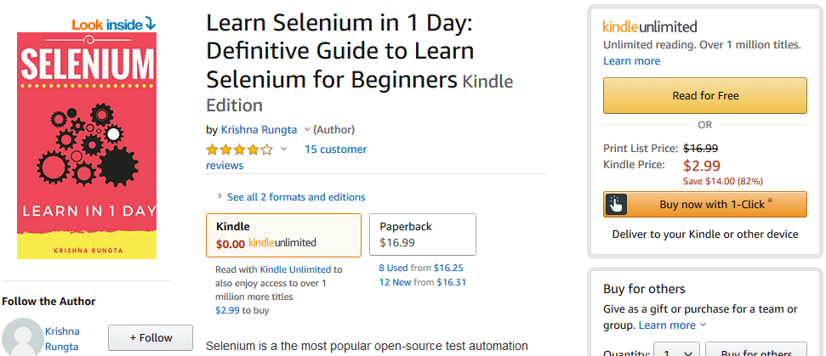Open 12 New from $16.31 link
826x356 pixels.
click(423, 282)
